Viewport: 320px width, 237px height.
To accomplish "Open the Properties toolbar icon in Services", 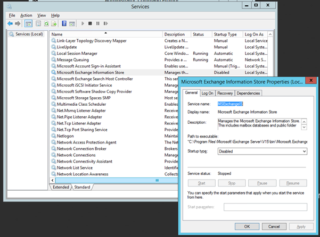I will [x=38, y=23].
